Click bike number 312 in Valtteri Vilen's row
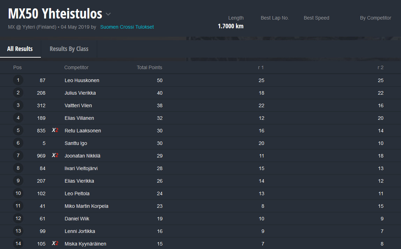The image size is (401, 249). 41,105
